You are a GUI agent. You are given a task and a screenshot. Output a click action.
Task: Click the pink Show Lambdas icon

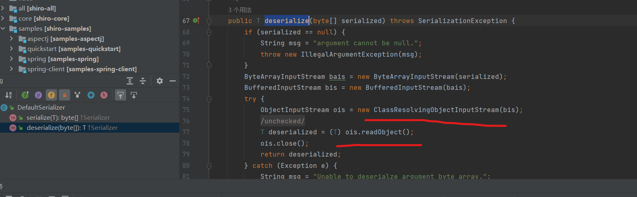pyautogui.click(x=104, y=95)
